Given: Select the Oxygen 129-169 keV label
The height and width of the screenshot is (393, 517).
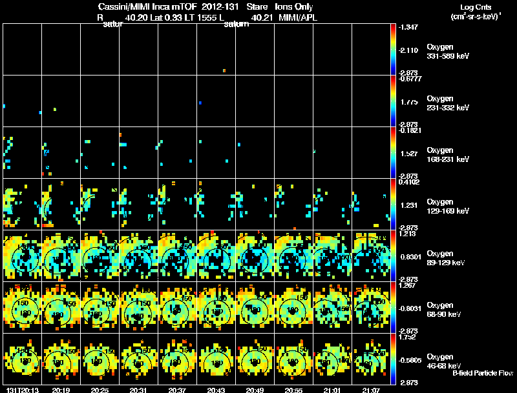Looking at the screenshot, I should click(x=448, y=207).
